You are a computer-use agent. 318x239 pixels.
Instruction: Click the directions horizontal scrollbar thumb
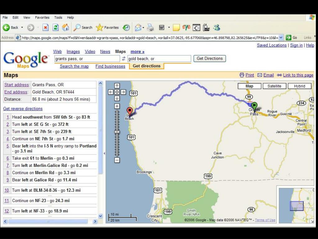click(48, 221)
